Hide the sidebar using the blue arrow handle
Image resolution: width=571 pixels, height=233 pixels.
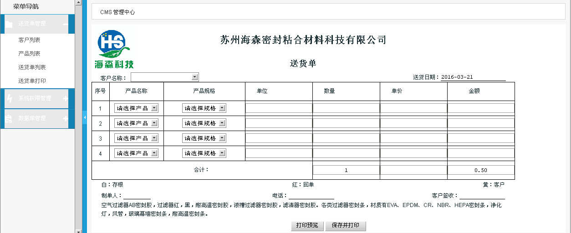point(85,118)
